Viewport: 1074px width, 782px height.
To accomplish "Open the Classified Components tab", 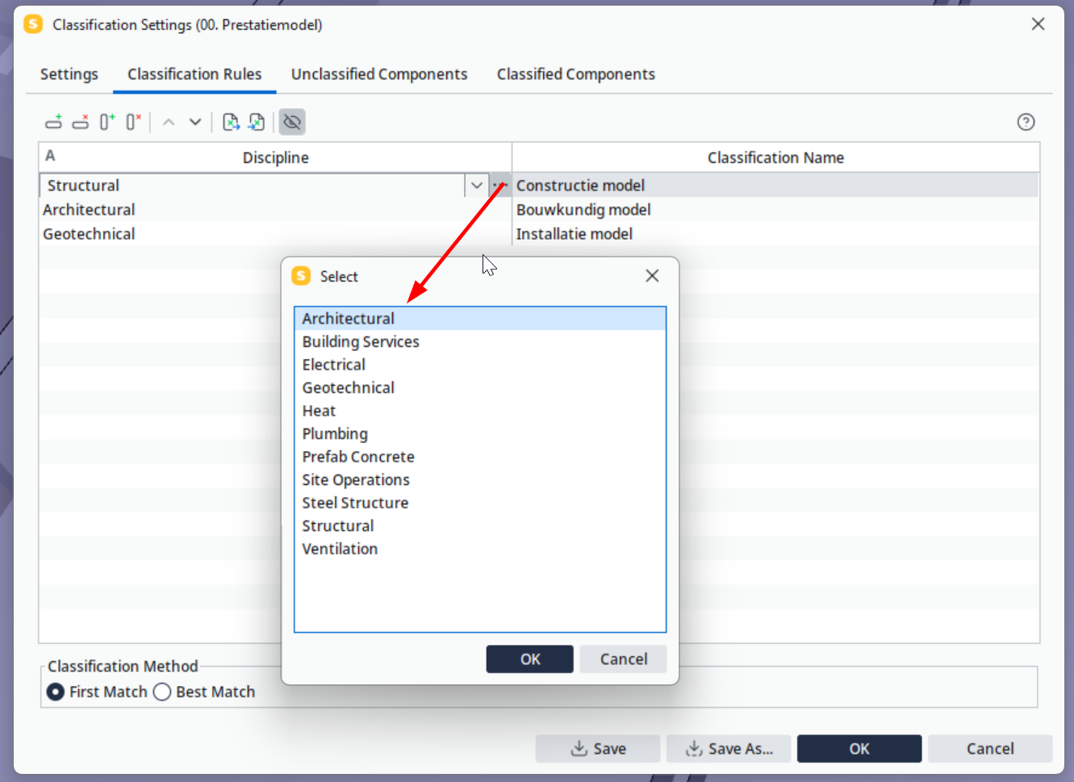I will coord(576,74).
